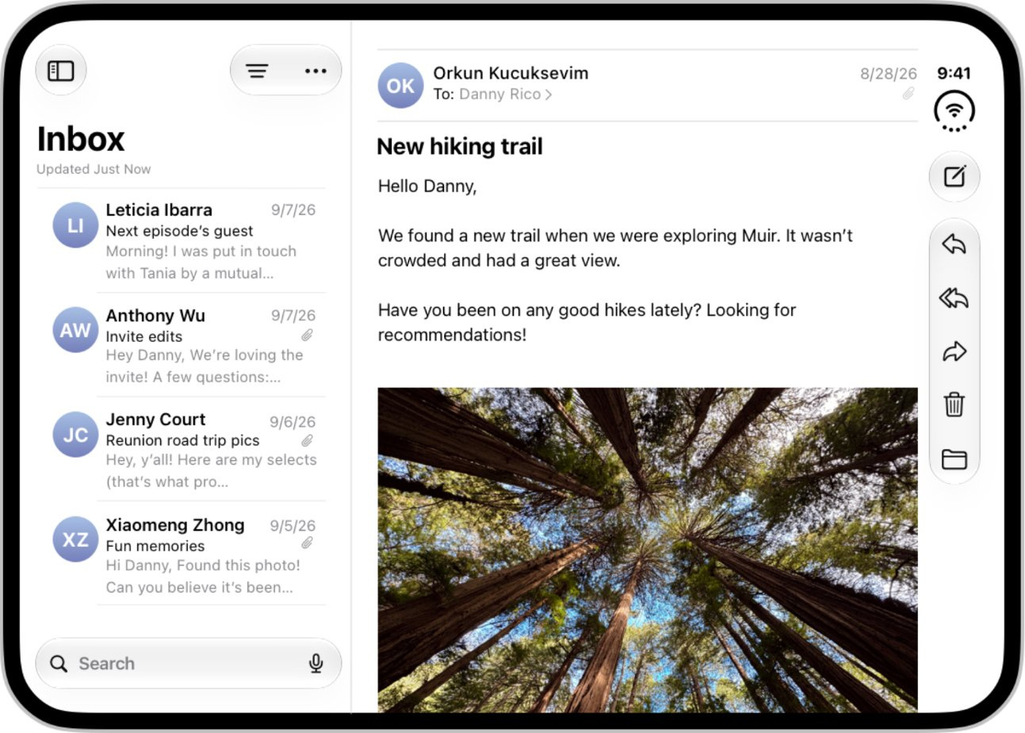
Task: Click the 8/28/26 date in the header
Action: click(889, 74)
